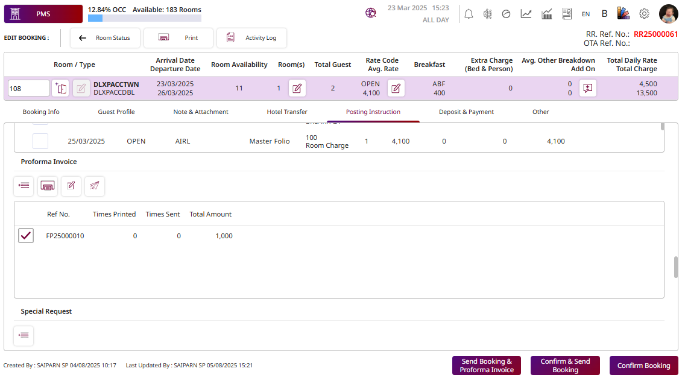
Task: Open the color theme palette icon
Action: [x=624, y=13]
